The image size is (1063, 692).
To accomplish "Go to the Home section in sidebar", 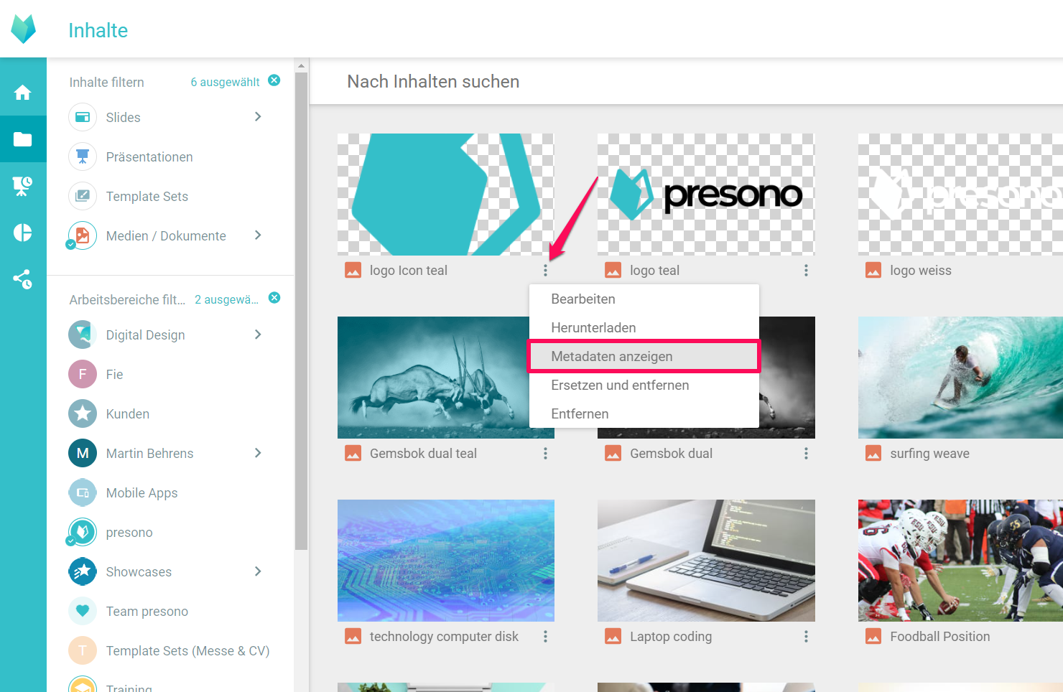I will pos(23,93).
